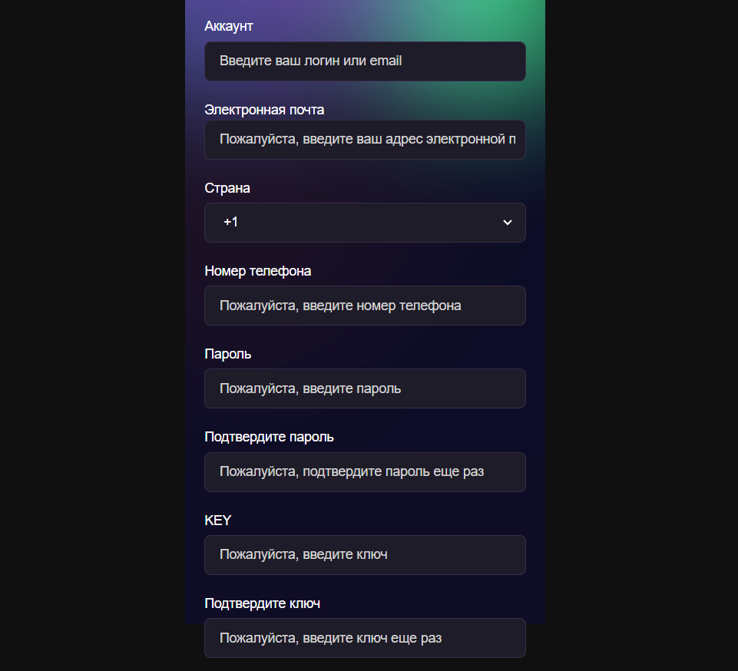Screen dimensions: 738x671
Task: Click the Подтвердите пароль input field
Action: (365, 472)
